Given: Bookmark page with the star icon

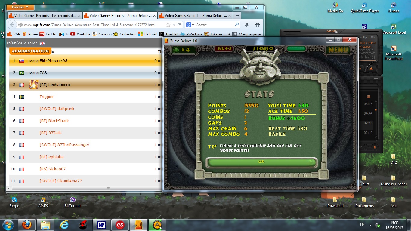Looking at the screenshot, I should click(168, 25).
